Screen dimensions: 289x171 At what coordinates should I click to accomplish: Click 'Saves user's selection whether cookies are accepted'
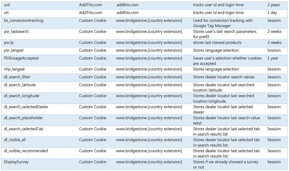tap(227, 61)
